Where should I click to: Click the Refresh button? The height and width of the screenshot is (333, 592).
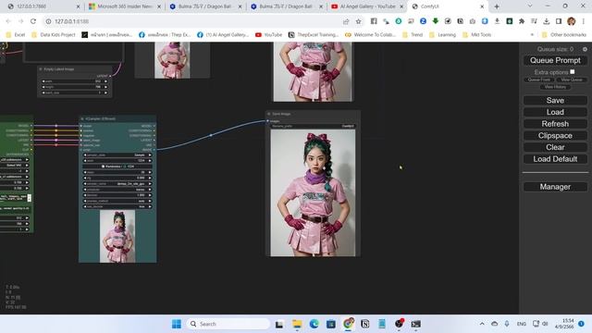pos(555,124)
